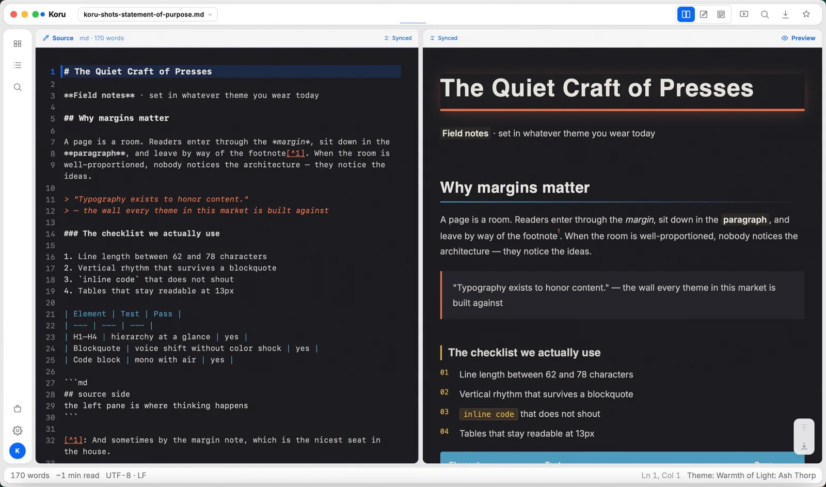826x487 pixels.
Task: Switch to preview-only view with the document icon
Action: tap(721, 14)
